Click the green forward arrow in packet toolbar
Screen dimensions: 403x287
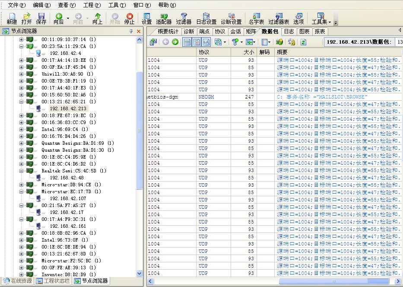pyautogui.click(x=175, y=42)
